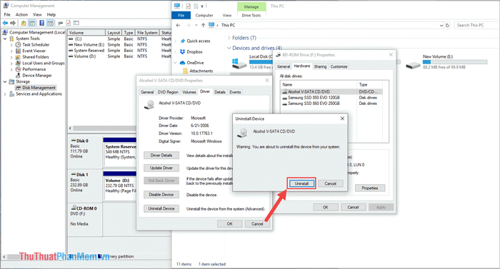500x269 pixels.
Task: Click the Back arrow in Computer Management toolbar
Action: [x=5, y=23]
